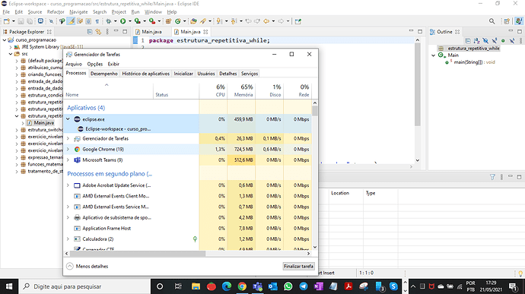Toggle the highlighted Mark Occurrences pen icon
Image resolution: width=525 pixels, height=294 pixels.
[x=71, y=21]
